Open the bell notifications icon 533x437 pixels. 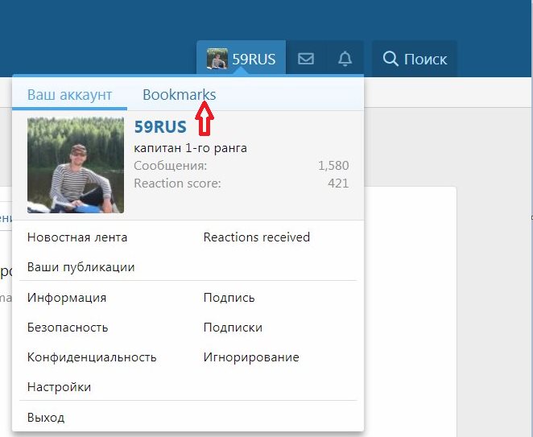coord(345,59)
